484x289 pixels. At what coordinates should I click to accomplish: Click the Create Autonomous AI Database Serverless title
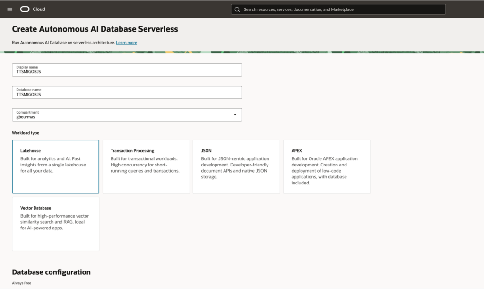[95, 29]
